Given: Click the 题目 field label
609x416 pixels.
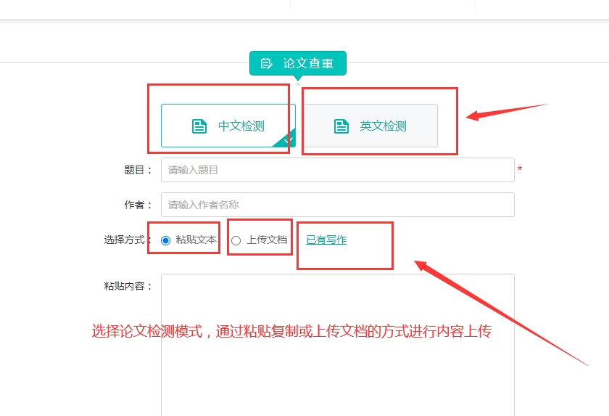Looking at the screenshot, I should point(138,170).
